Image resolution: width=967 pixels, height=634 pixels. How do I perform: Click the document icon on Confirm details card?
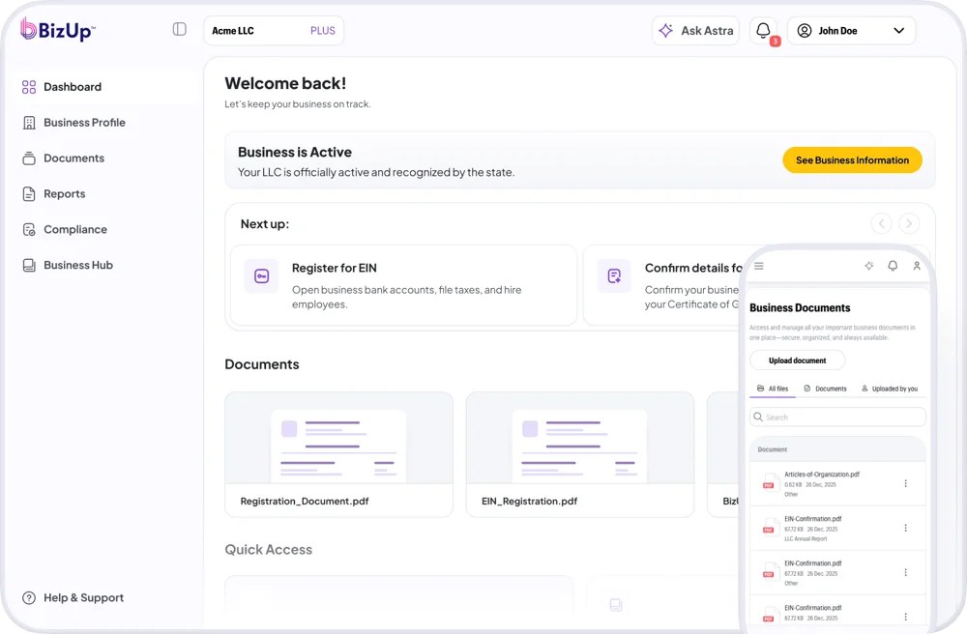[614, 276]
